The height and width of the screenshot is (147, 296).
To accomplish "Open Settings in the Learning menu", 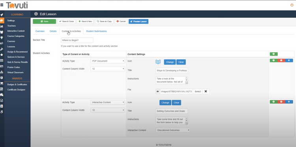I will tap(11, 21).
